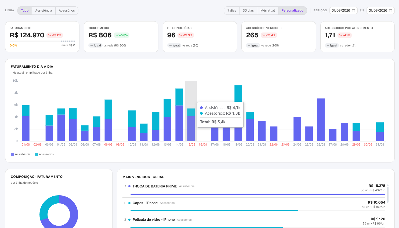This screenshot has height=228, width=399.
Task: Click the 265 accessories sold value
Action: pyautogui.click(x=252, y=35)
